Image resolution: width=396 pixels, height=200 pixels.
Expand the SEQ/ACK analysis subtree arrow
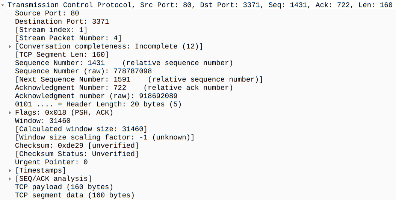[10, 179]
